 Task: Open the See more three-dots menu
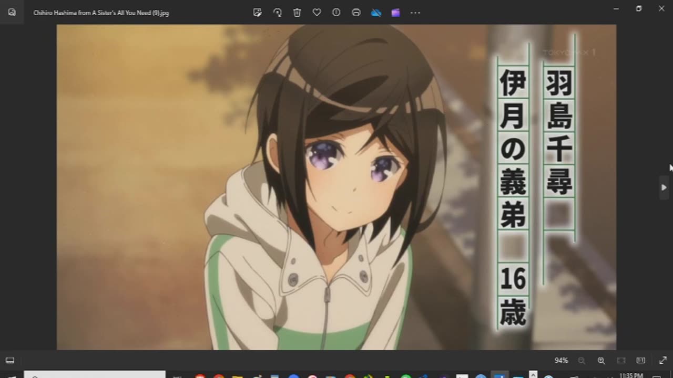tap(415, 13)
